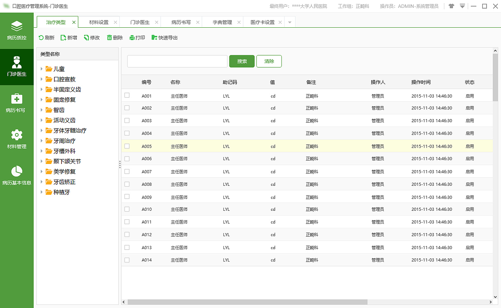Click the 刷新 refresh toolbar icon
501x308 pixels.
pyautogui.click(x=41, y=38)
